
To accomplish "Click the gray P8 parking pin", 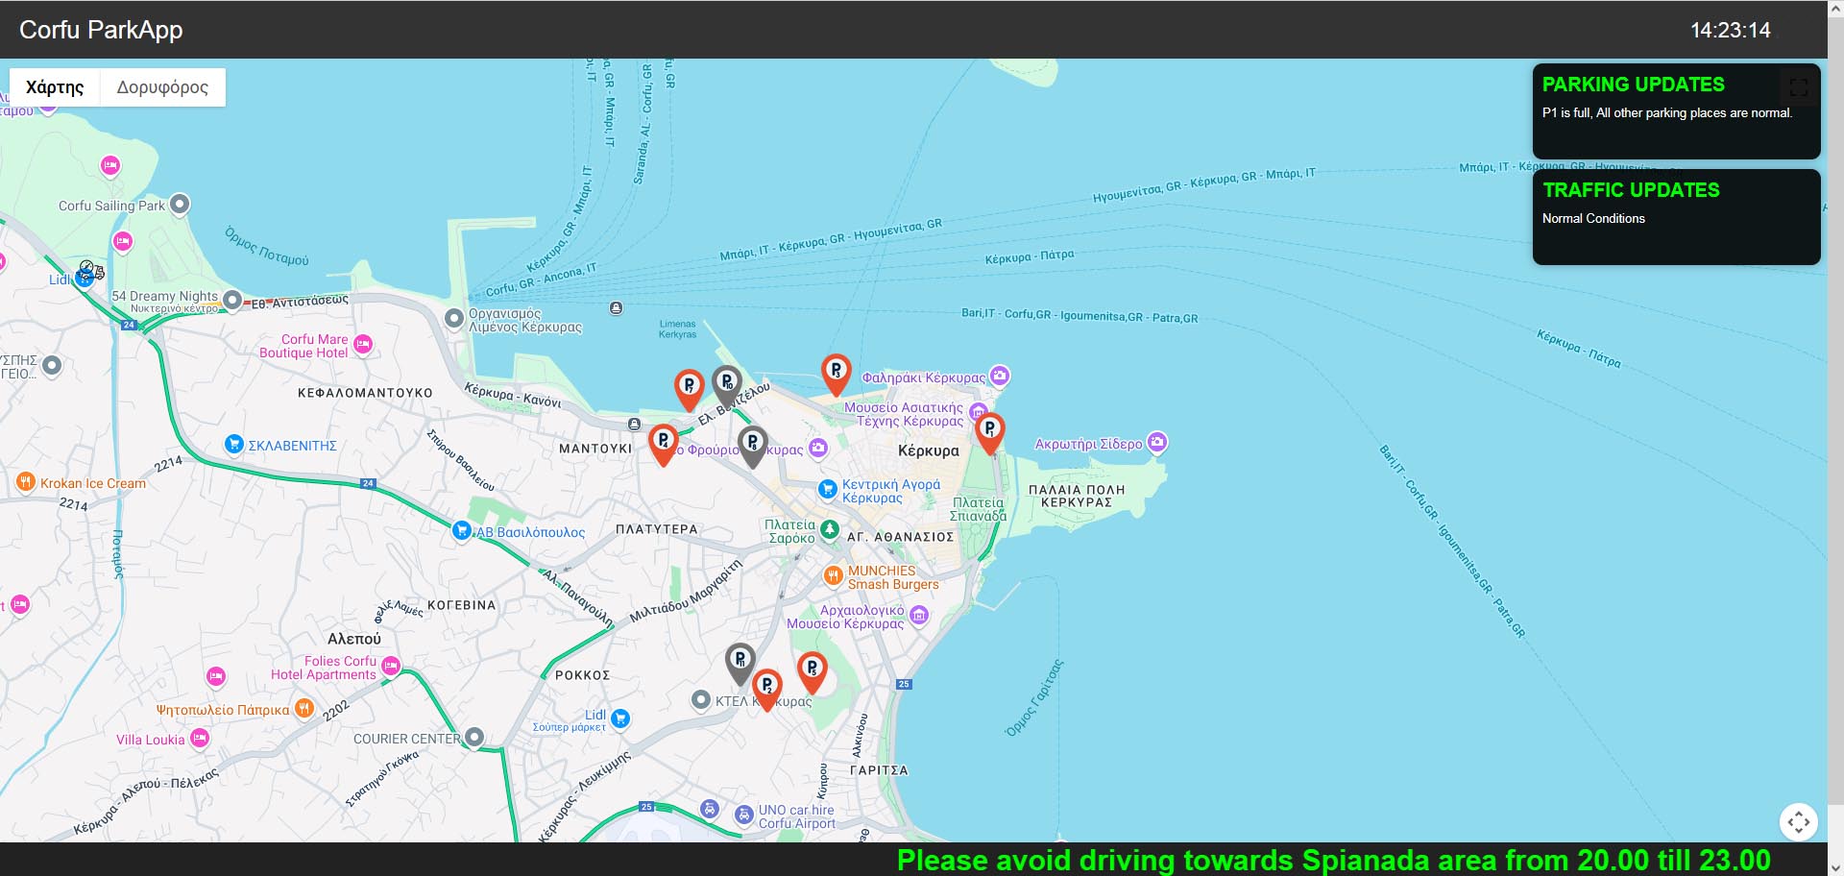I will 753,444.
